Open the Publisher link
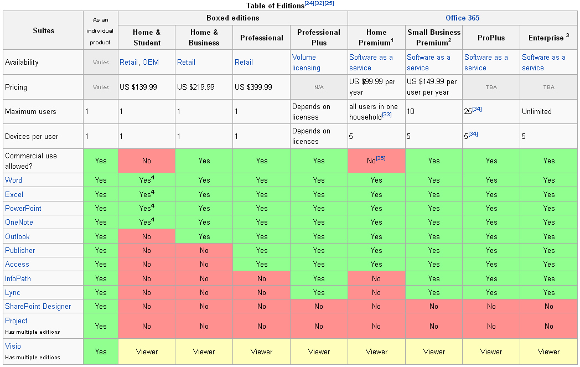580x367 pixels. point(20,250)
